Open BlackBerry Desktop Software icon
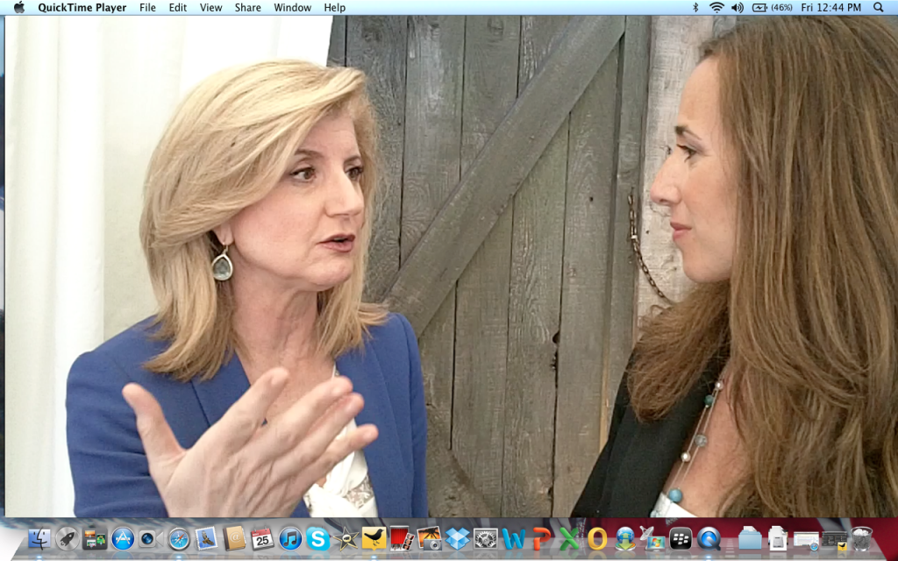Screen dimensions: 898x561 tap(681, 539)
